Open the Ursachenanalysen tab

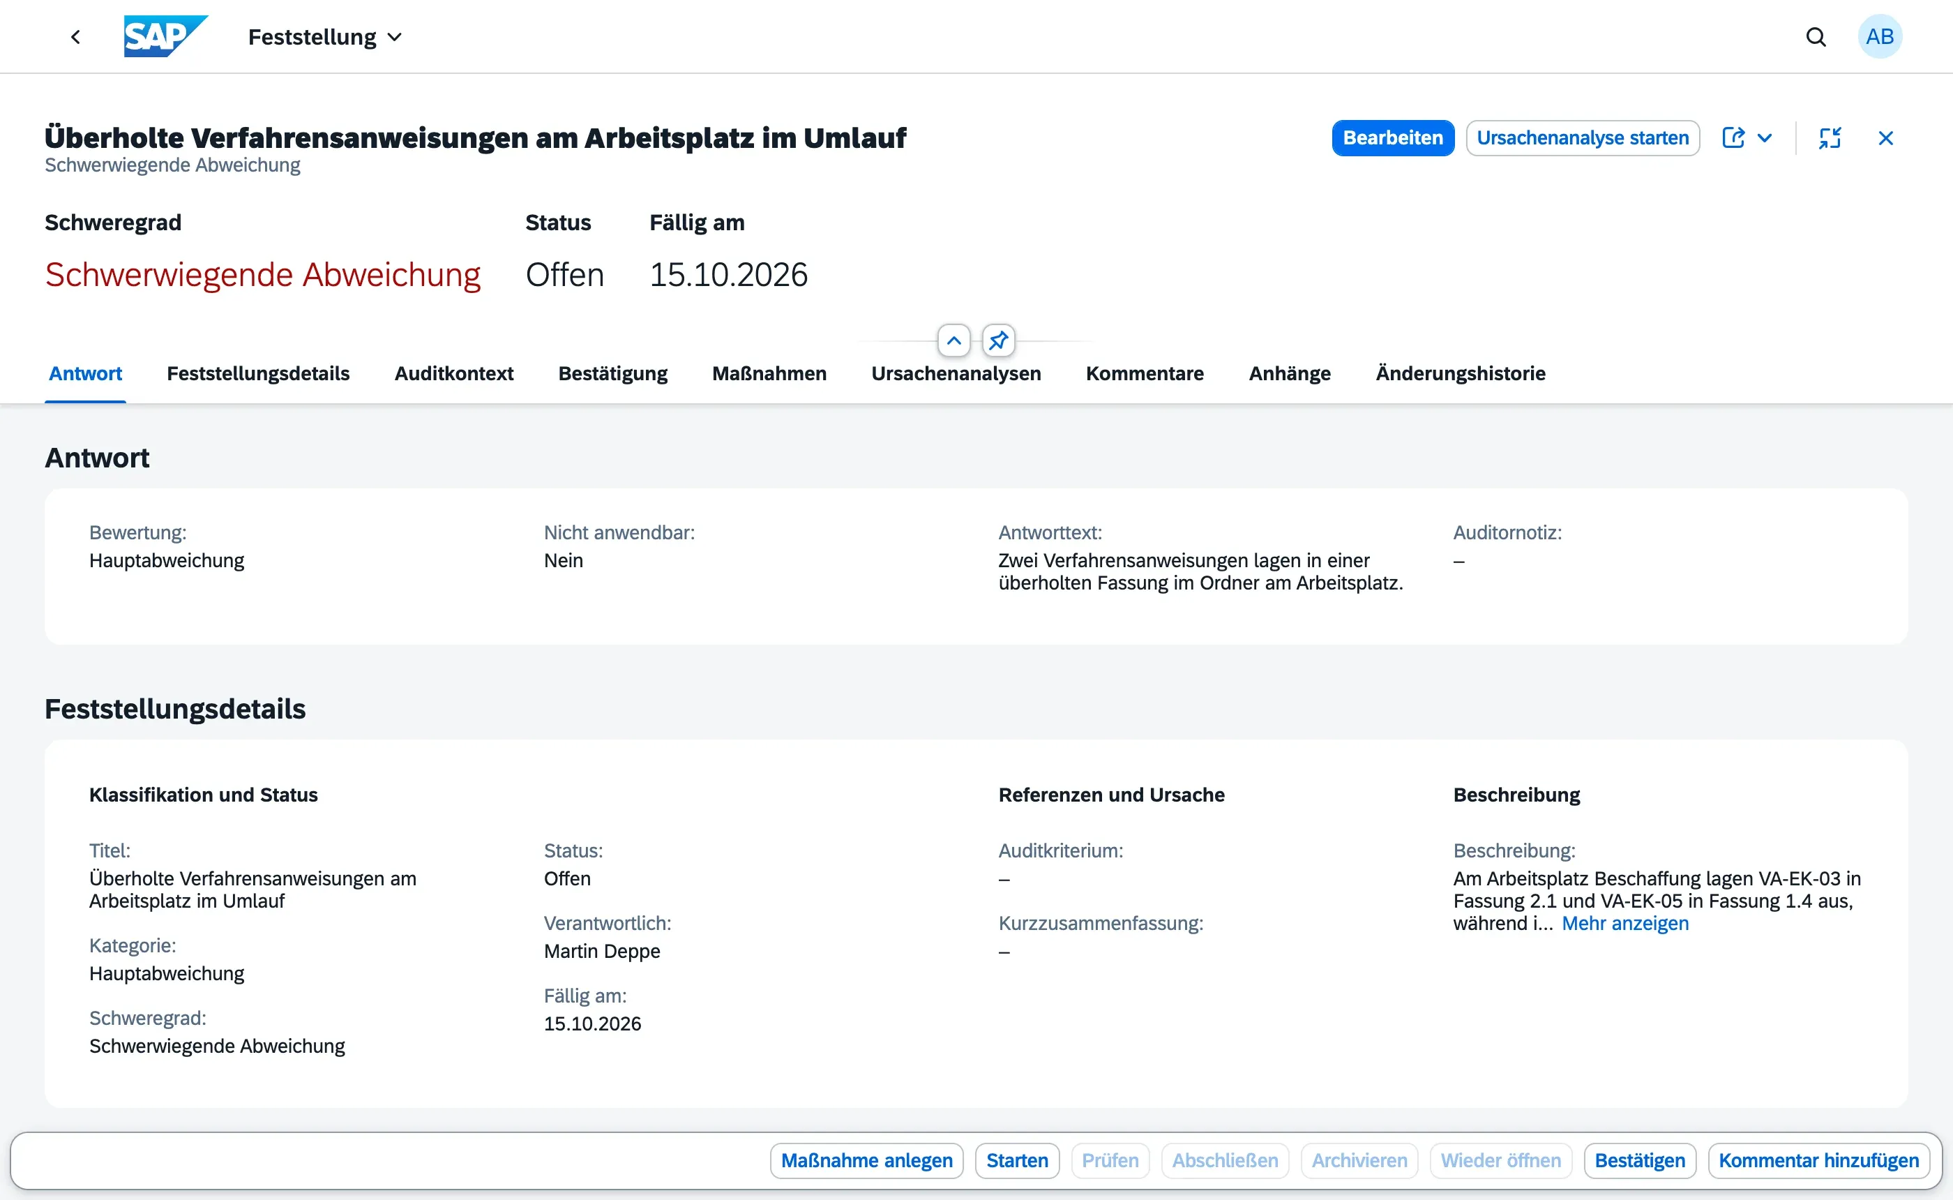tap(956, 374)
